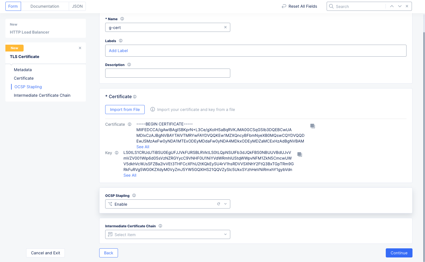425x262 pixels.
Task: Copy the Key text using copy icon
Action: [300, 154]
